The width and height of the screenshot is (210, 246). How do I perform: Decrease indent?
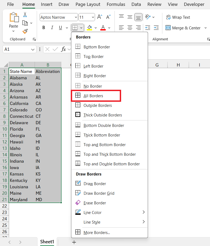point(148,28)
